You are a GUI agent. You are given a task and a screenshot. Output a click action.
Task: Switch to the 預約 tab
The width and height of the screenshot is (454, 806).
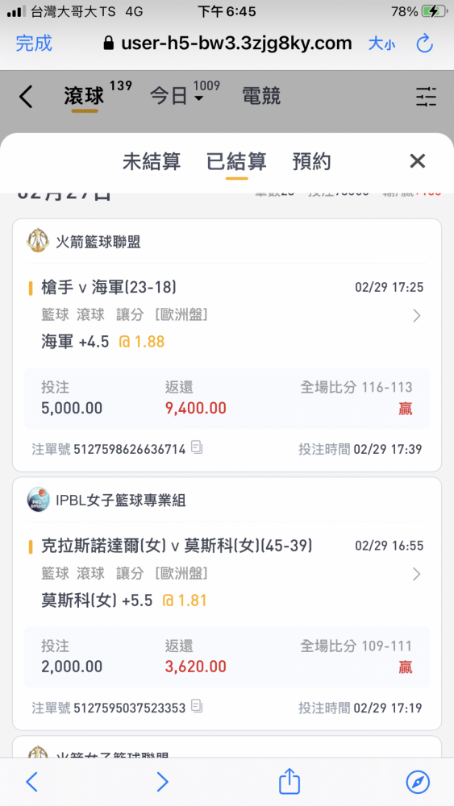click(311, 162)
